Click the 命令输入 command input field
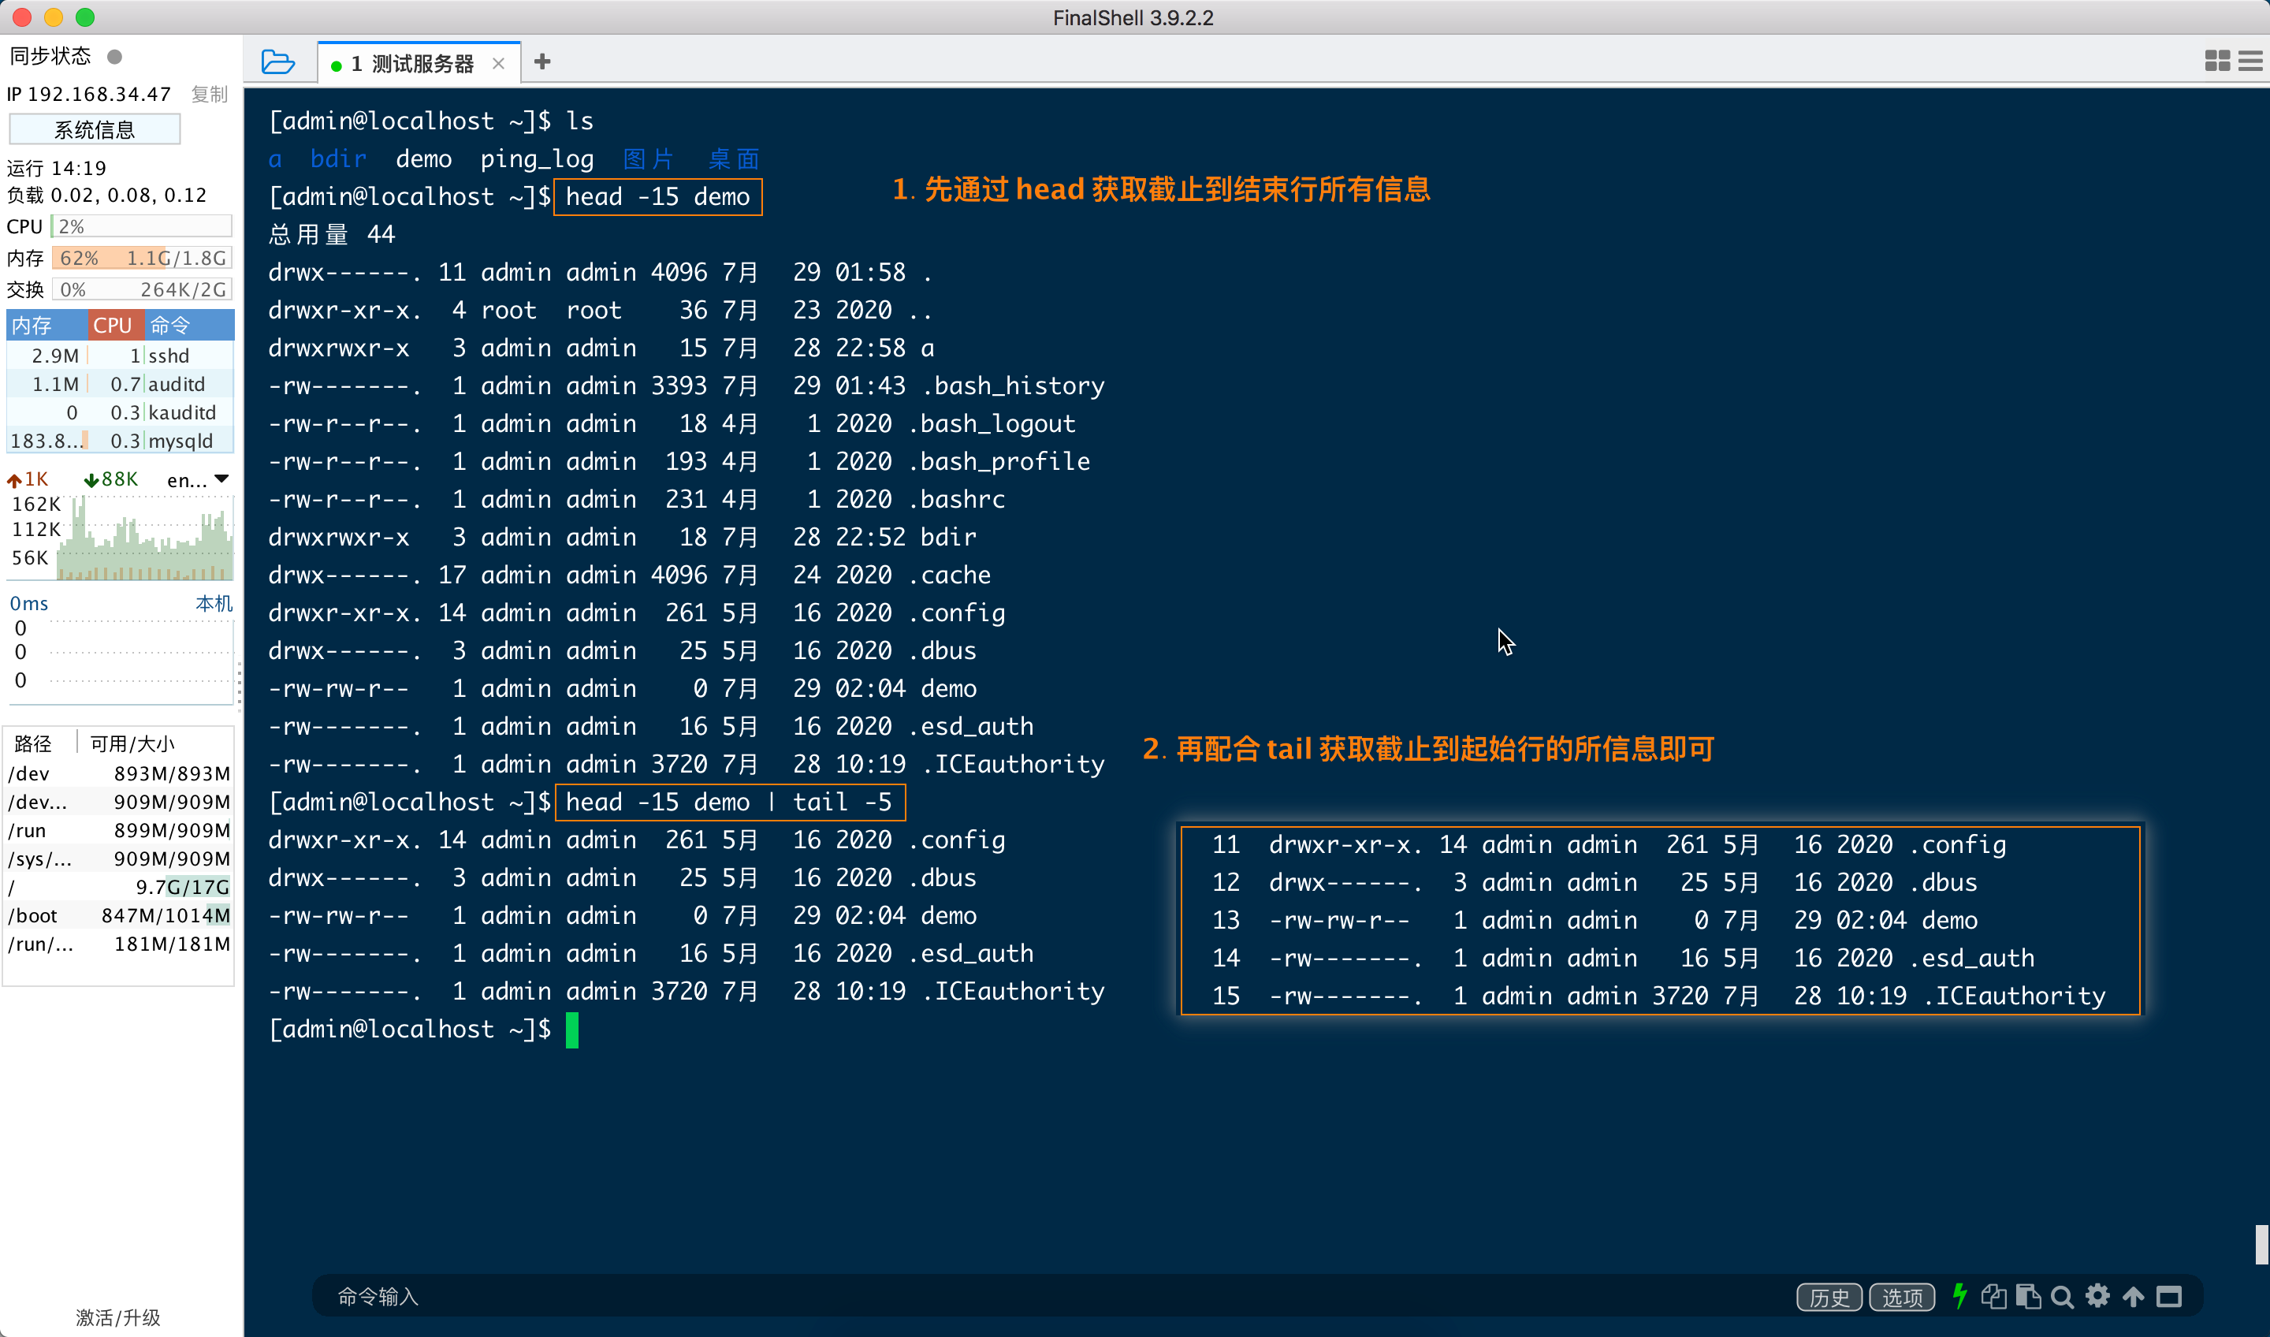This screenshot has width=2270, height=1337. tap(991, 1295)
